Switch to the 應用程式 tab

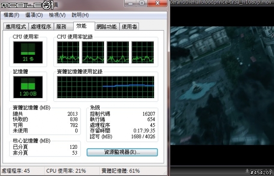coord(16,26)
